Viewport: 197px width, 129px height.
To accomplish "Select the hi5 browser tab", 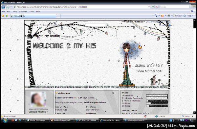I will point(33,16).
